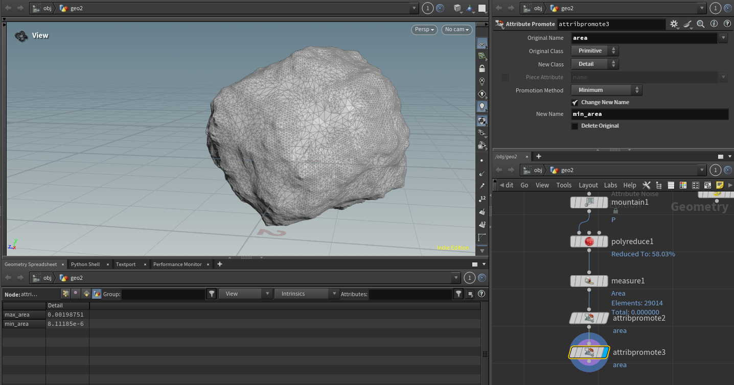Click the No cam camera button
Screen dimensions: 734x385
tap(457, 30)
